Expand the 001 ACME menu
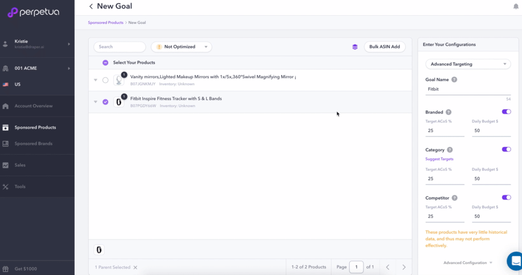 (69, 68)
